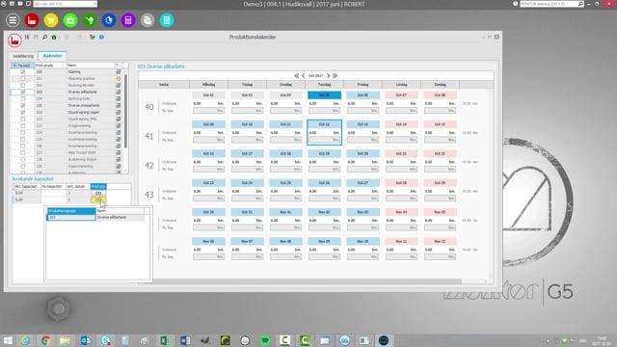Viewport: 617px width, 347px height.
Task: Click the orange status icon on row 101
Action: (119, 79)
